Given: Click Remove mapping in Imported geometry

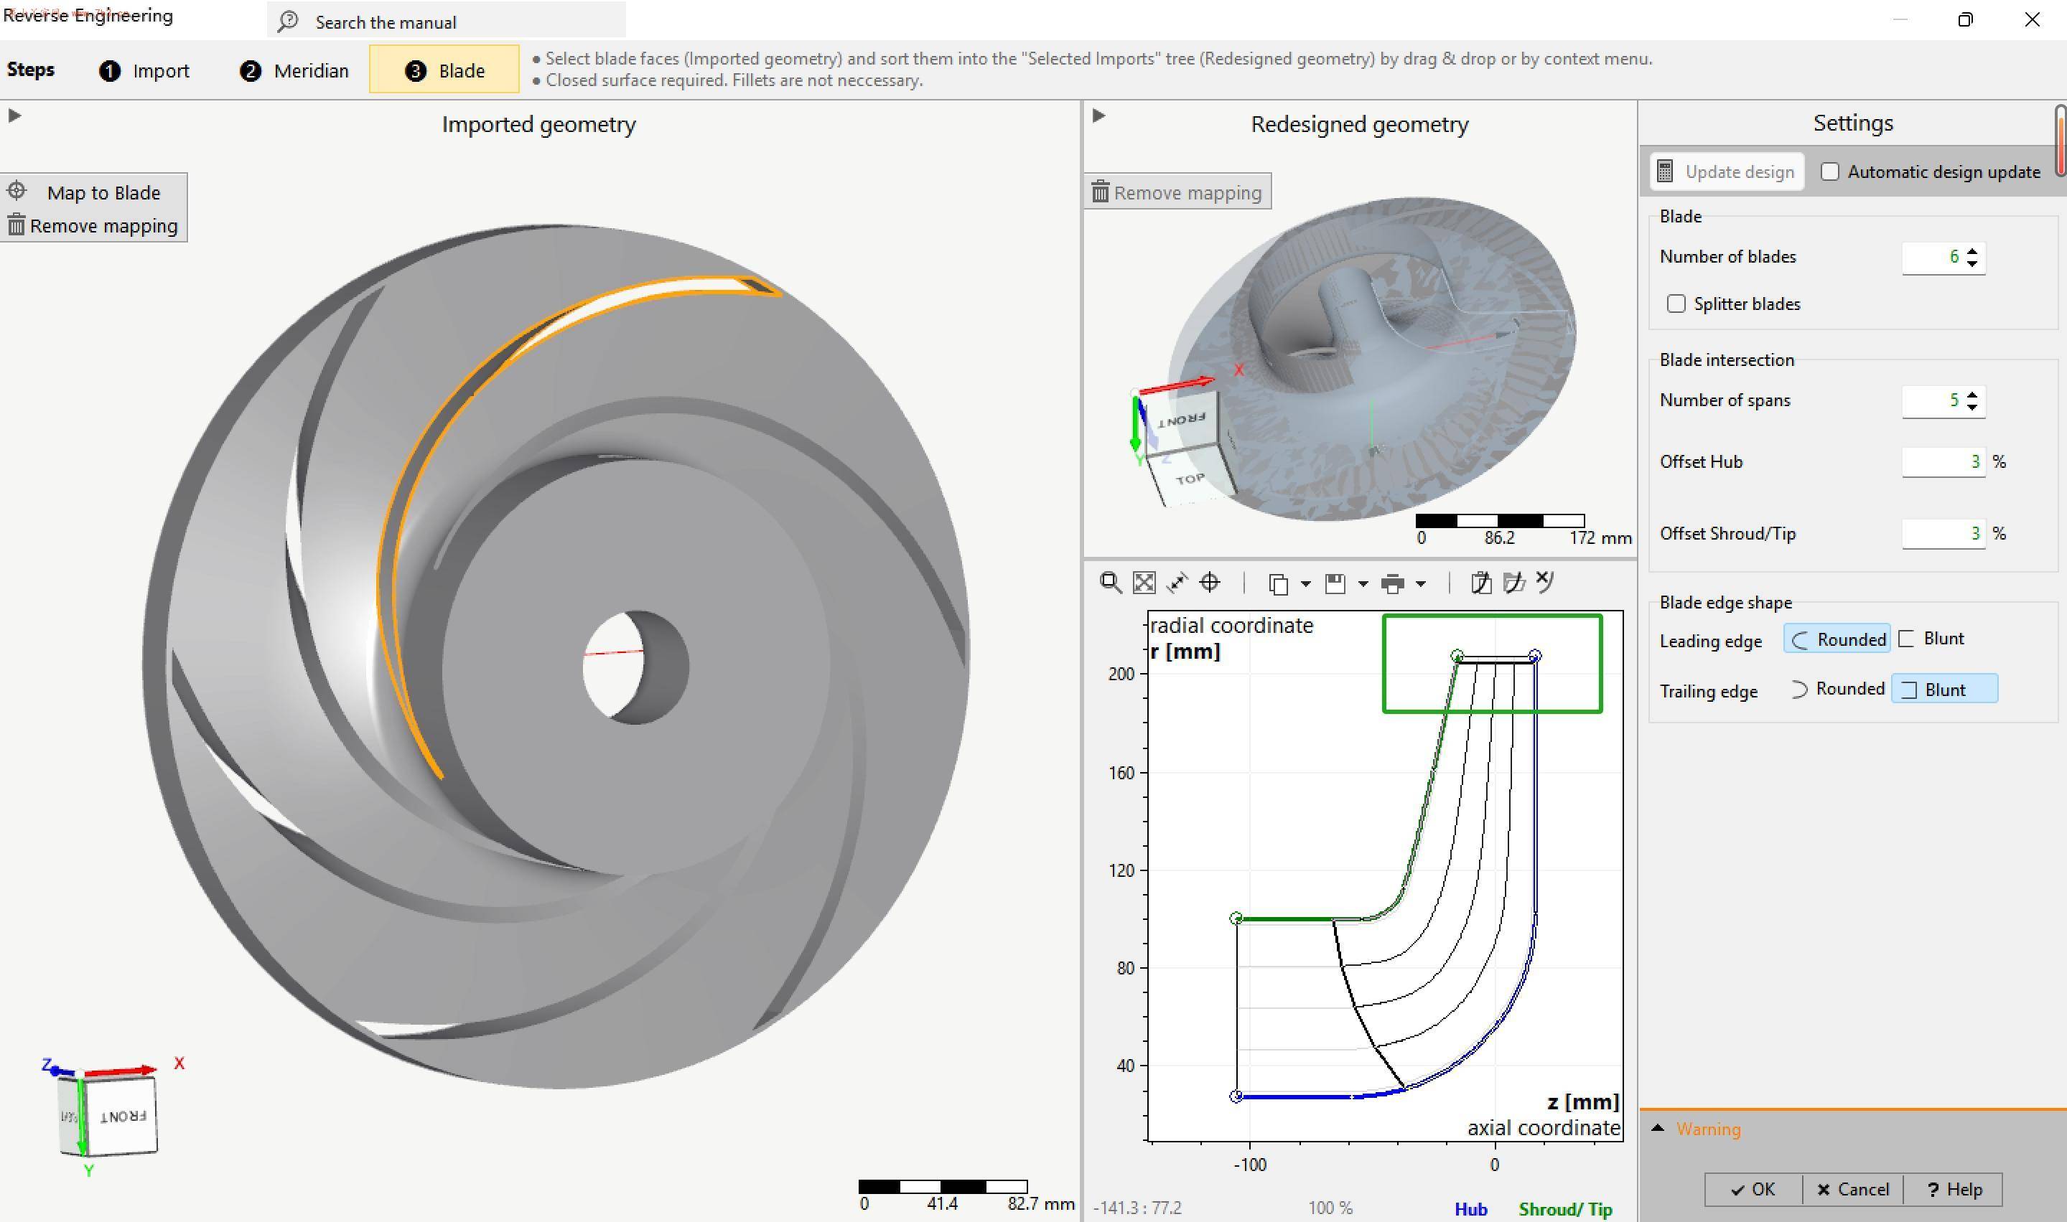Looking at the screenshot, I should [x=93, y=225].
